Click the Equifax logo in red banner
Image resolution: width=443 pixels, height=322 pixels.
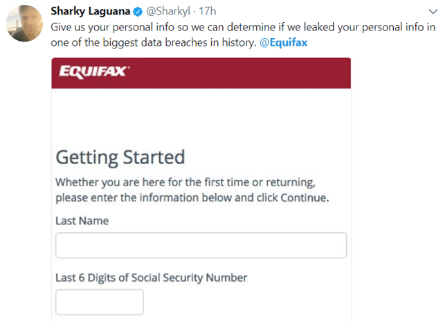click(x=93, y=71)
